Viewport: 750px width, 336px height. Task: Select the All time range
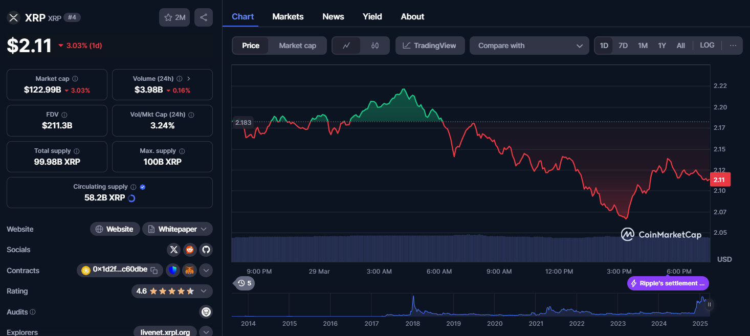(x=680, y=46)
